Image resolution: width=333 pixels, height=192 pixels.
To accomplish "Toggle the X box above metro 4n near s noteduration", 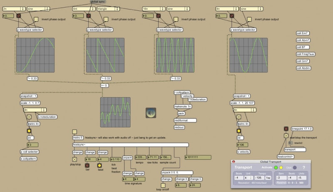I will coord(29,117).
